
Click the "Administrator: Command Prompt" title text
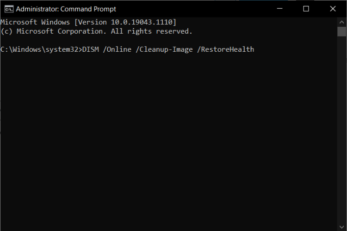[x=66, y=9]
